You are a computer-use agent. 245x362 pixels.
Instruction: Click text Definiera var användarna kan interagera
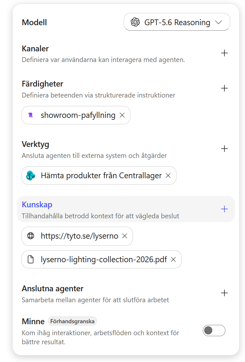pyautogui.click(x=103, y=60)
